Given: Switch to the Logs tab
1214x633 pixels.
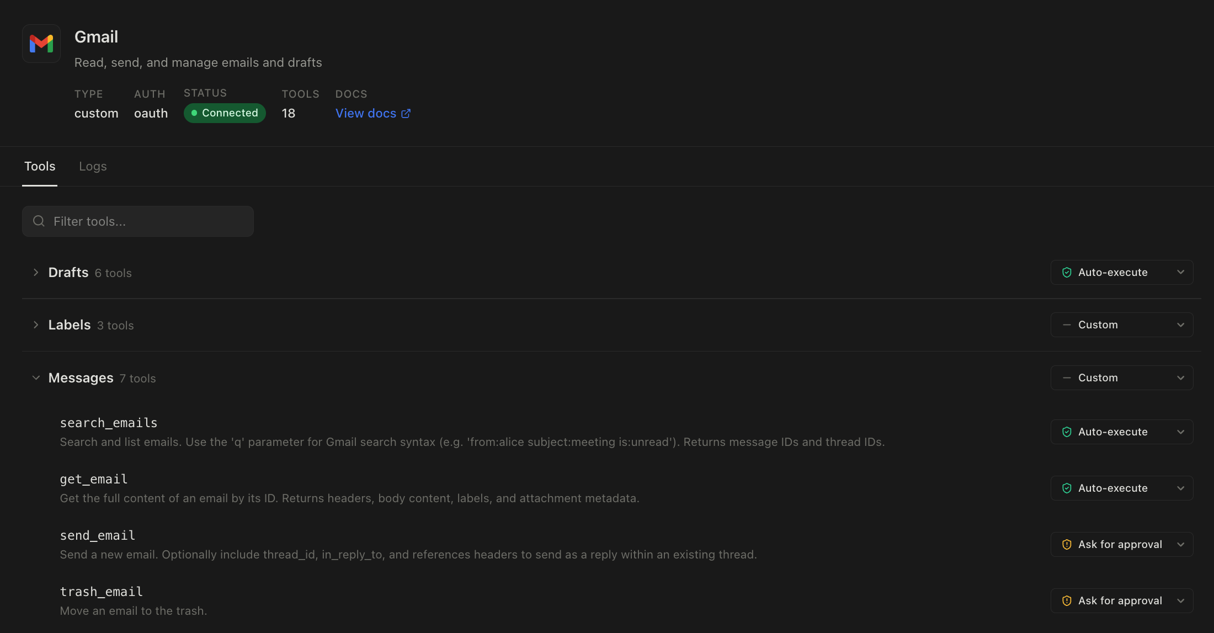Looking at the screenshot, I should [93, 166].
